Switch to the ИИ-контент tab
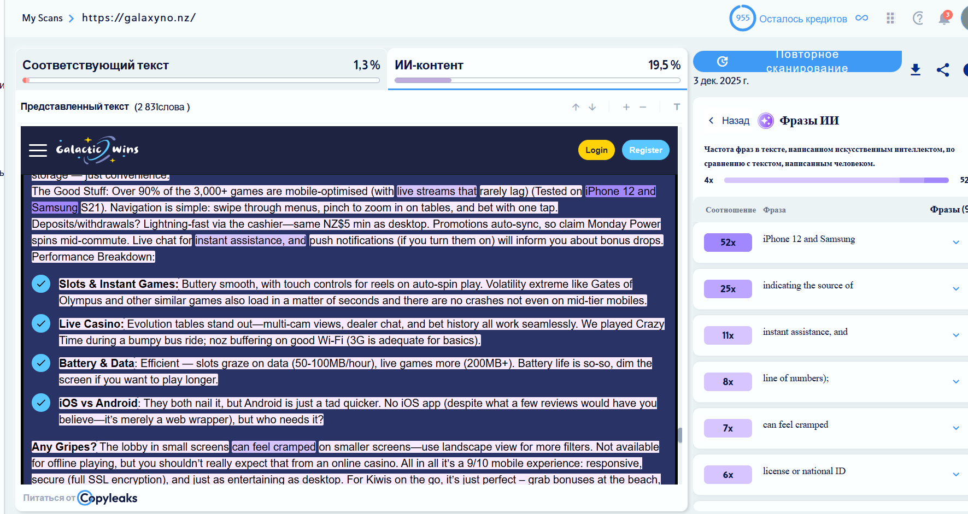 point(537,69)
